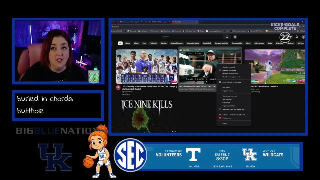The height and width of the screenshot is (180, 320).
Task: Open the Movies / TV / Anime bookmark
Action: pos(255,31)
